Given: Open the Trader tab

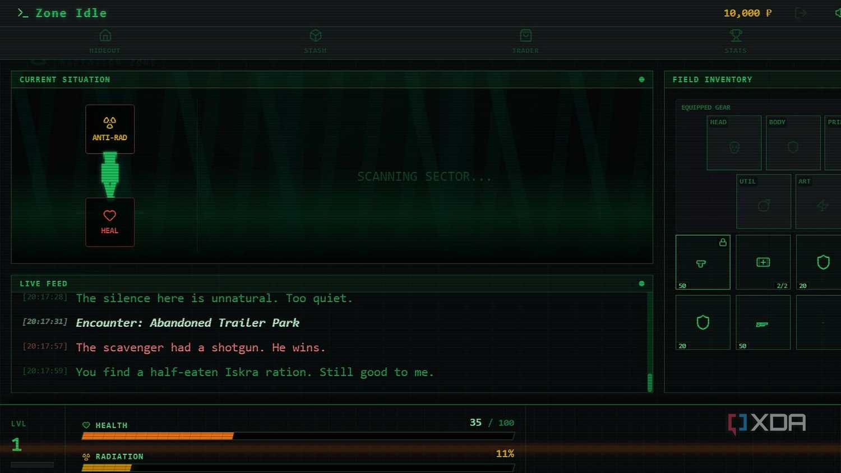Looking at the screenshot, I should coord(525,42).
